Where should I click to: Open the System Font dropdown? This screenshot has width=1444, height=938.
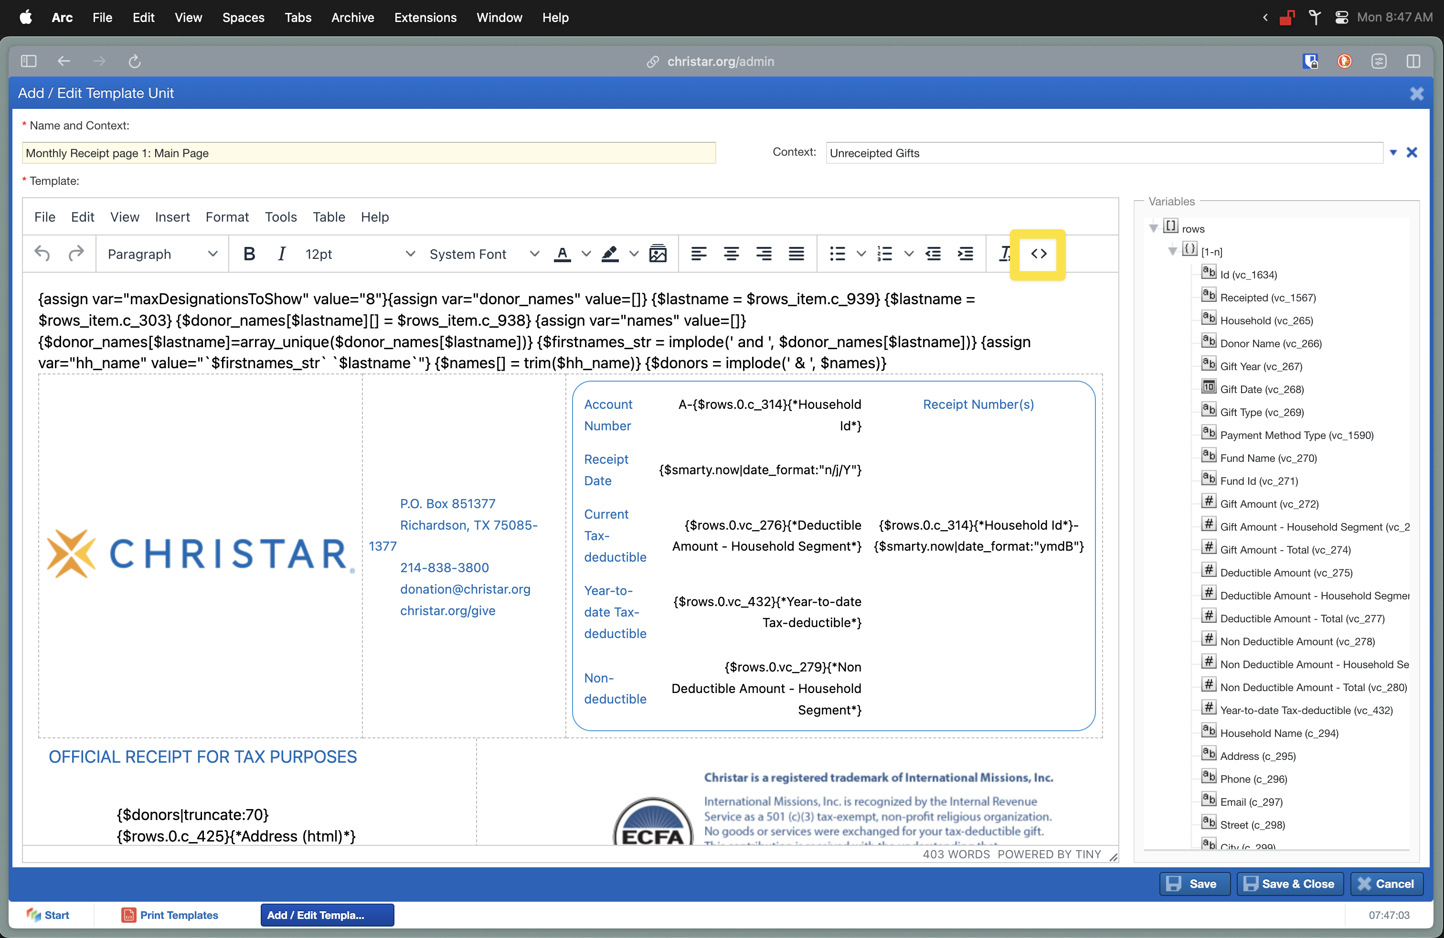(484, 254)
